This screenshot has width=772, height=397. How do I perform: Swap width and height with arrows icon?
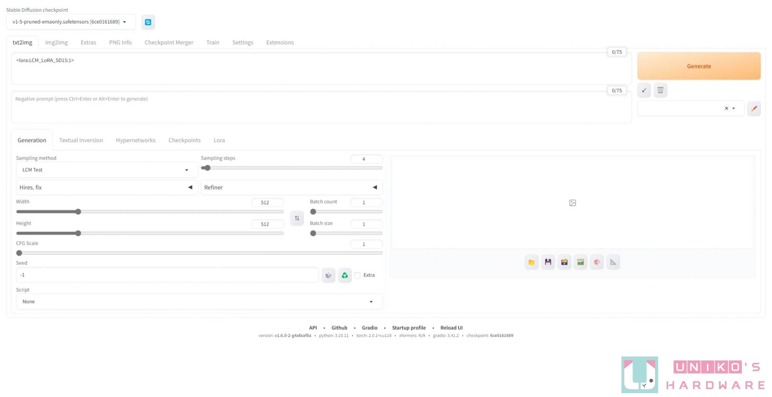tap(297, 218)
